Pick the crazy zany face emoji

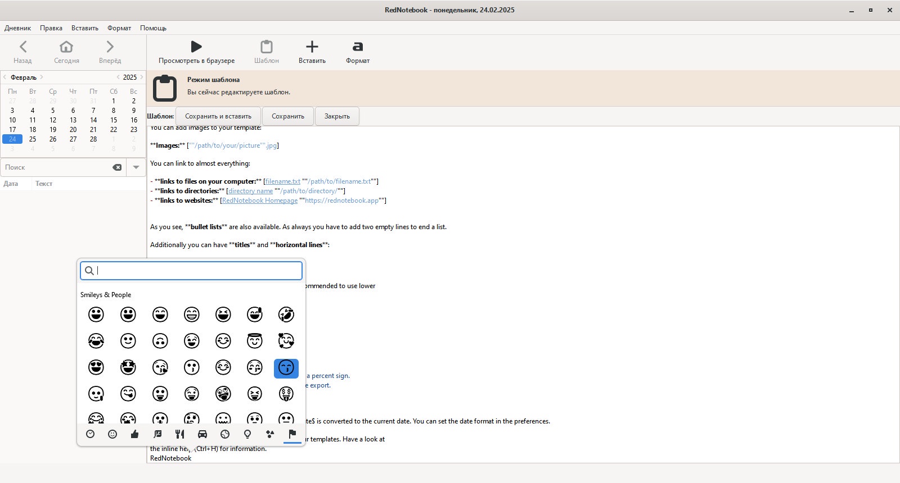point(223,394)
